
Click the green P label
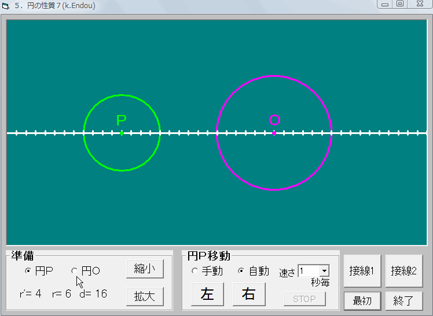[x=121, y=120]
